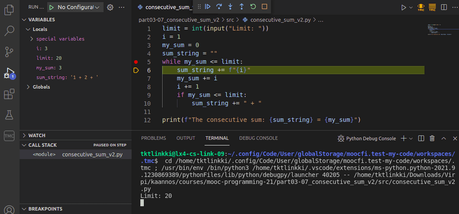Open the Source Control view

point(9,51)
